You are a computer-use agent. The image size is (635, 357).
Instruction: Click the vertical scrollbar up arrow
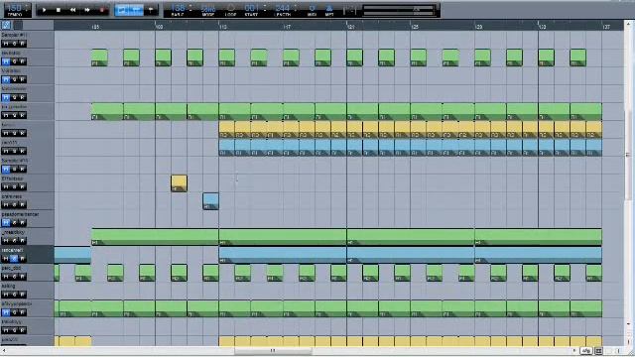click(628, 25)
